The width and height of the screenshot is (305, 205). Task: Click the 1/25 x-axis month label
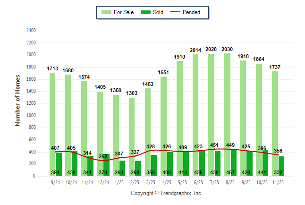coord(119,182)
